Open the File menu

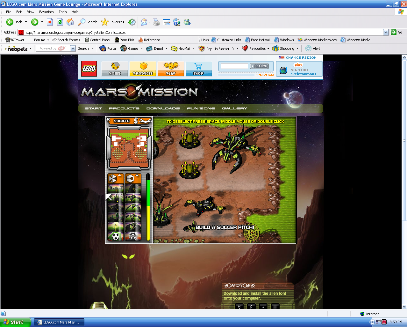tap(9, 12)
